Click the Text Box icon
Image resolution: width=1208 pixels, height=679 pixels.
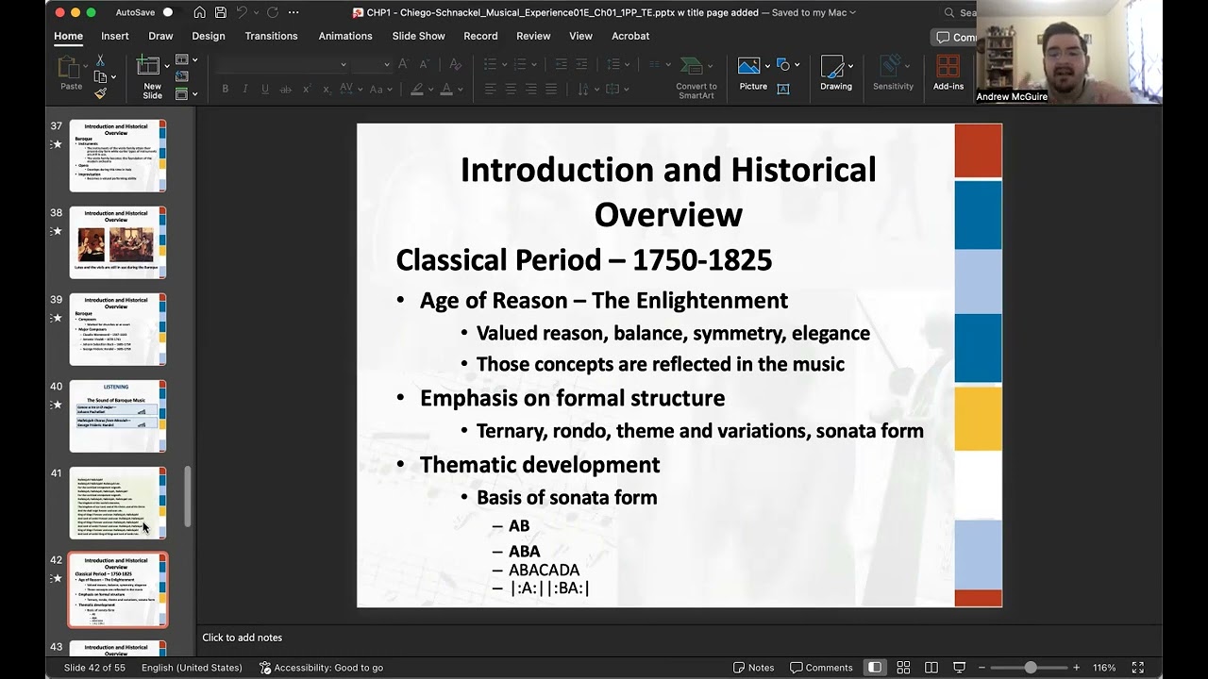(x=783, y=89)
